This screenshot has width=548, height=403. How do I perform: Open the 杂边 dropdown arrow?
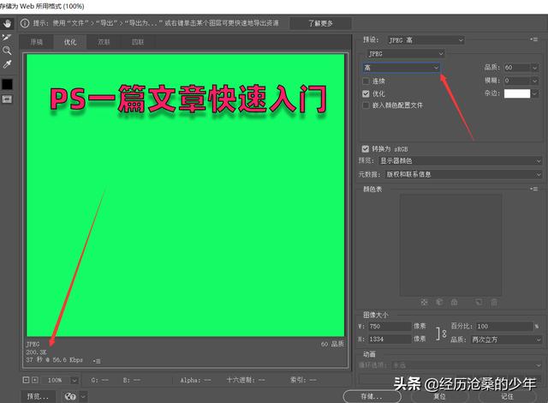point(534,93)
